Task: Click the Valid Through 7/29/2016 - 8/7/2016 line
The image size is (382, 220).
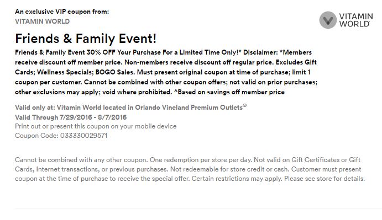Action: click(x=71, y=117)
